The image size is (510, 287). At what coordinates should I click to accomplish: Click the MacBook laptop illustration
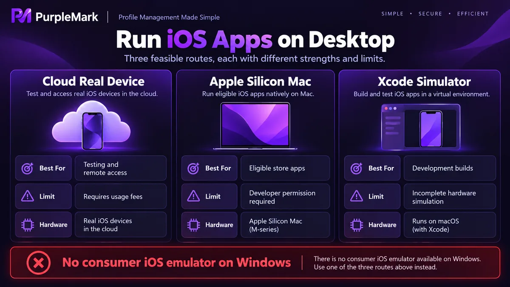click(255, 126)
